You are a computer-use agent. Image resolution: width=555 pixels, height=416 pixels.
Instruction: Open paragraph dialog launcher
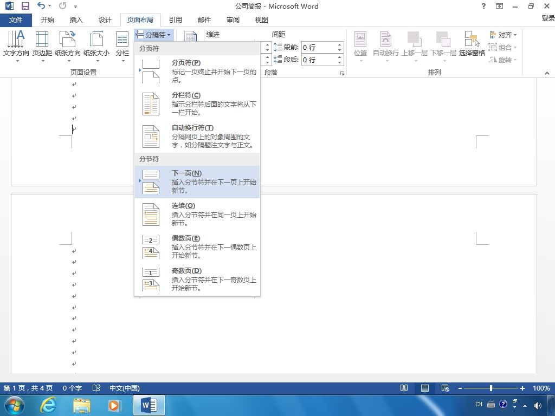(342, 73)
